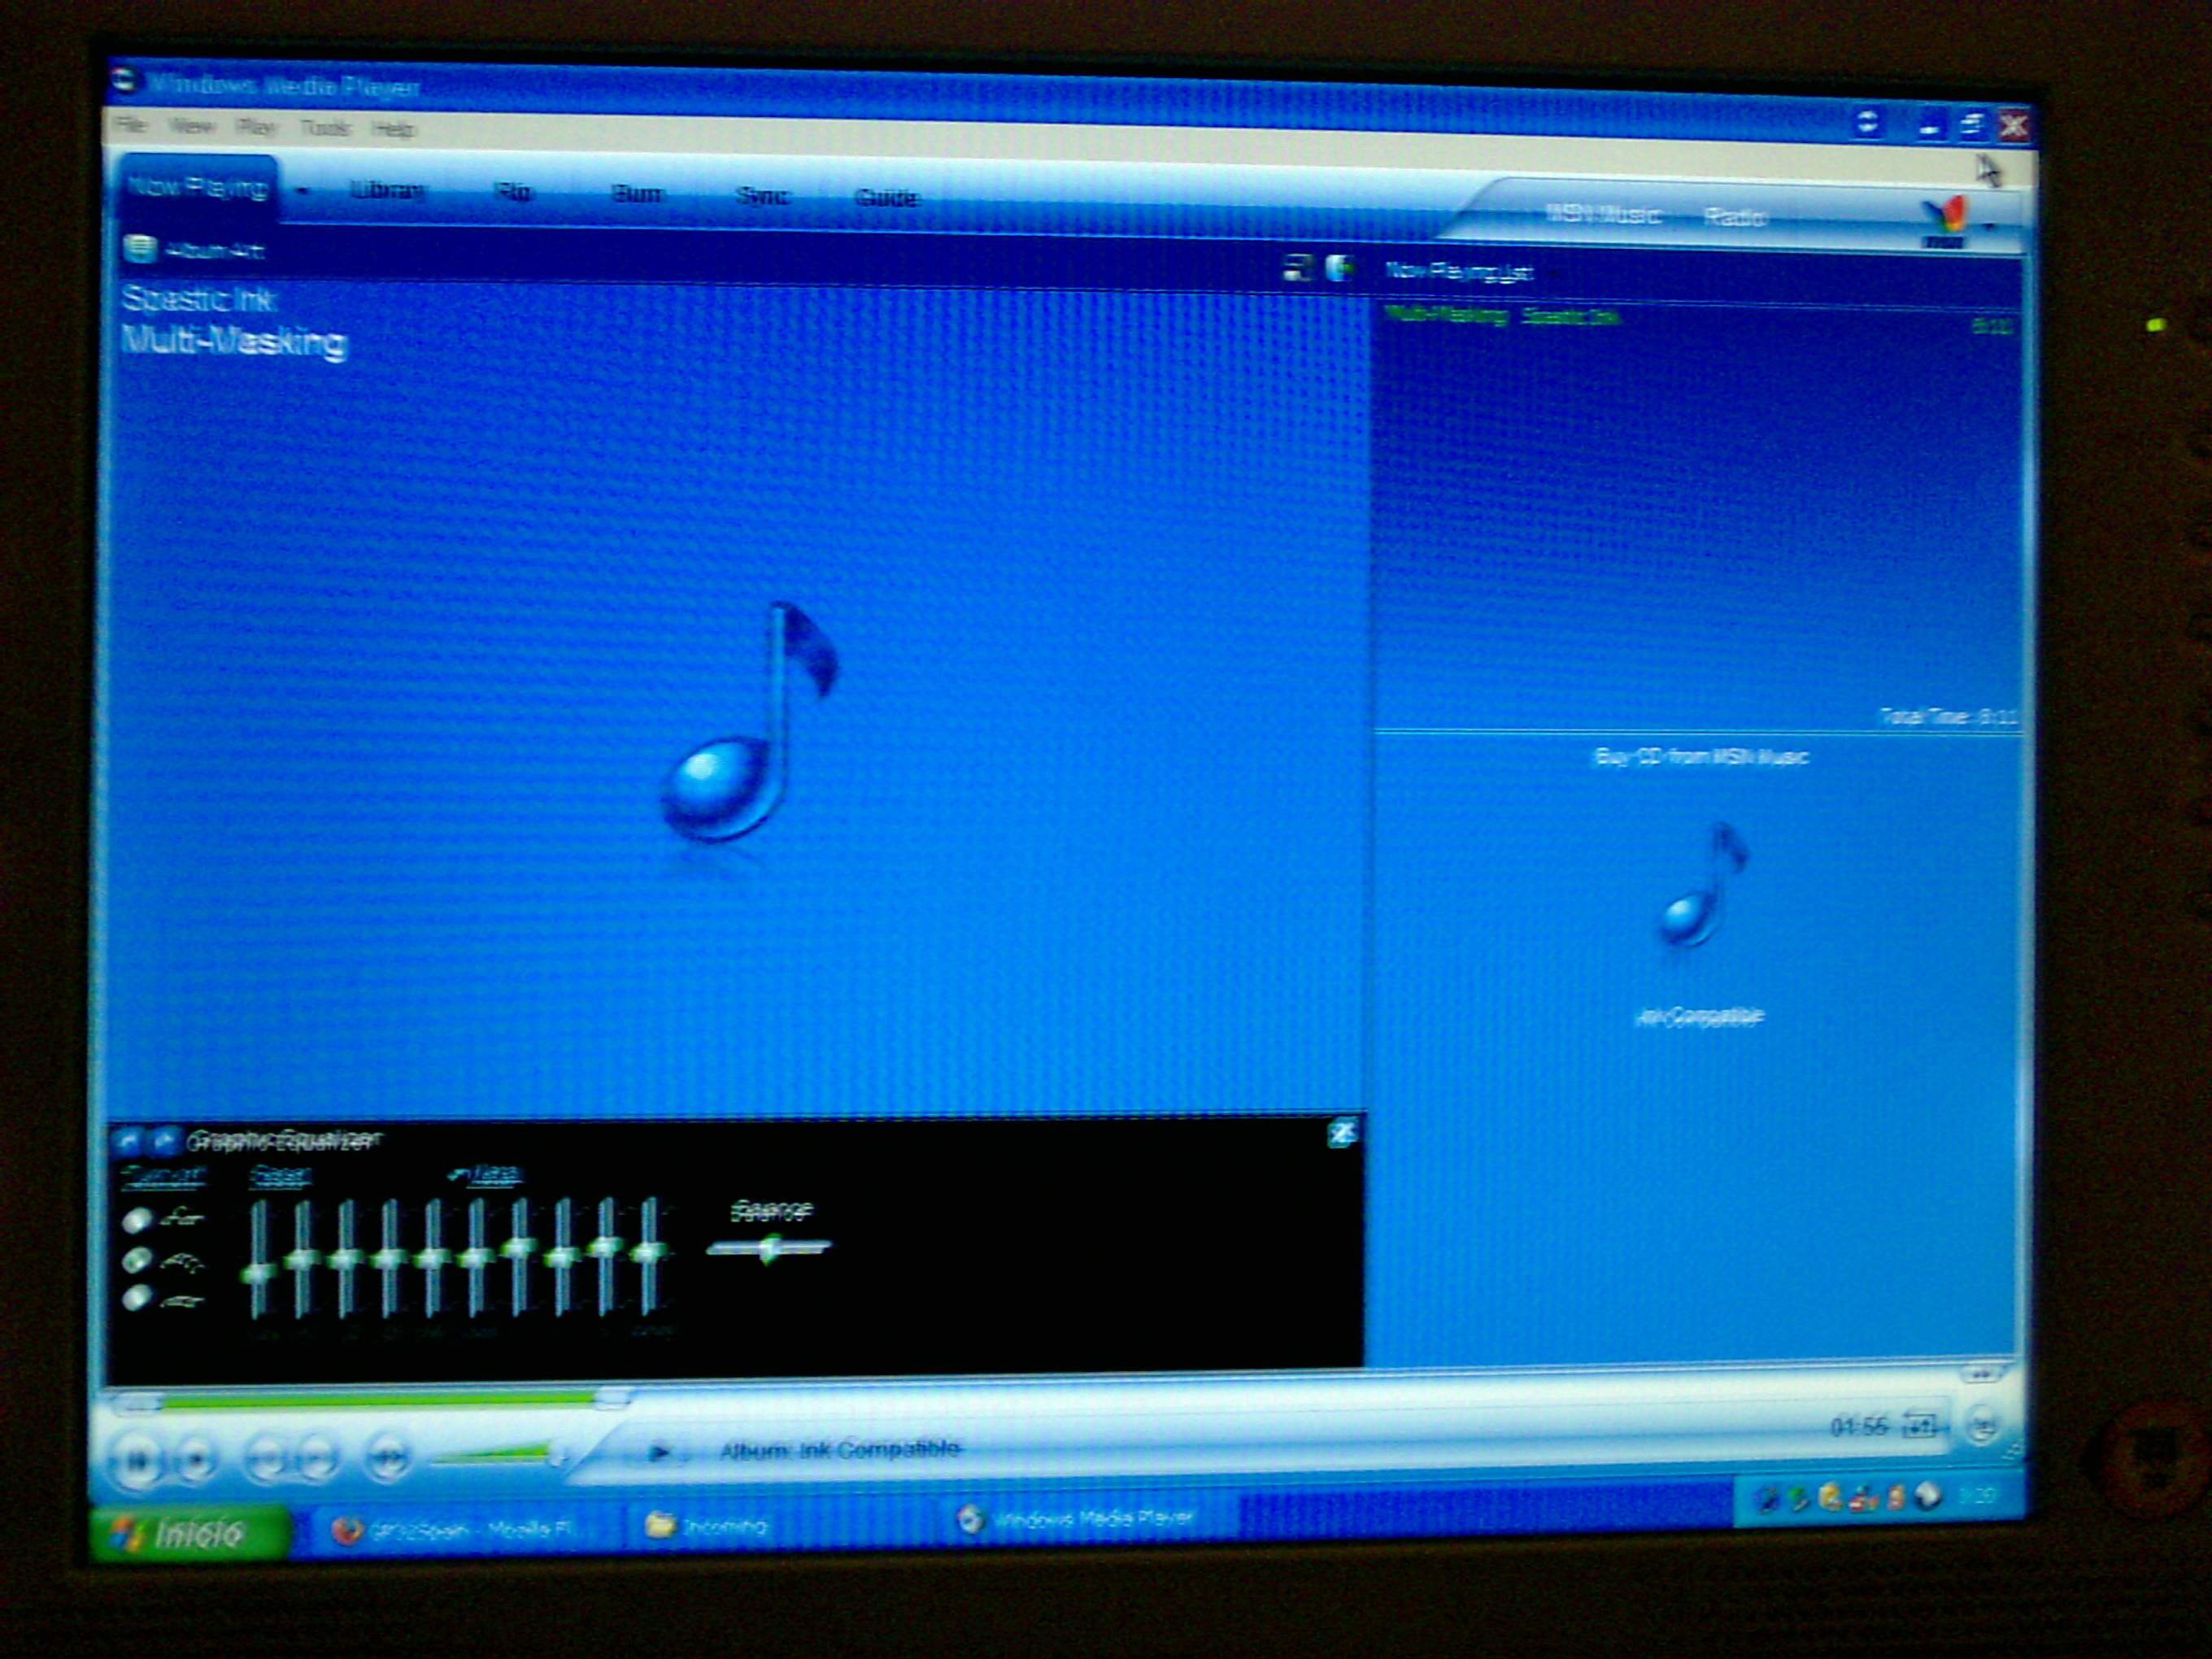Switch to the Rip tab
This screenshot has width=2212, height=1659.
point(513,192)
